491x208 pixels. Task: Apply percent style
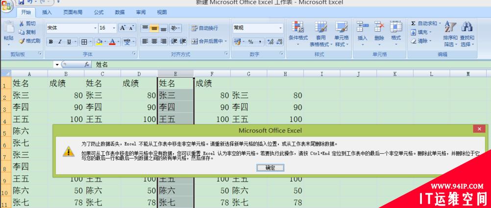tap(251, 42)
